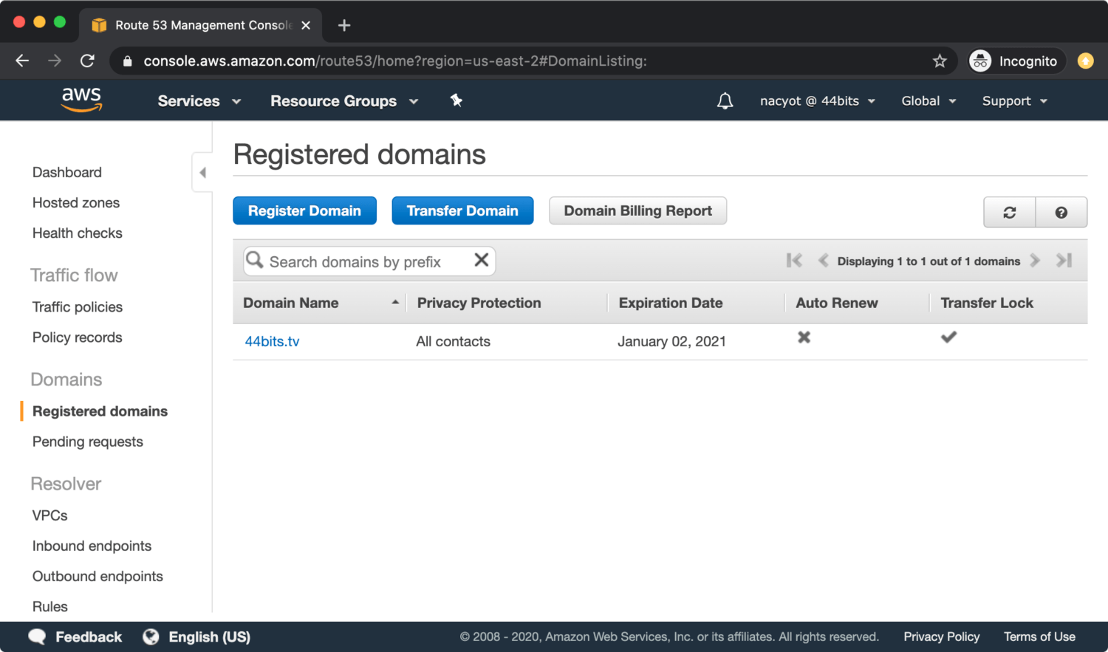The height and width of the screenshot is (652, 1108).
Task: Go back in browser history
Action: coord(22,61)
